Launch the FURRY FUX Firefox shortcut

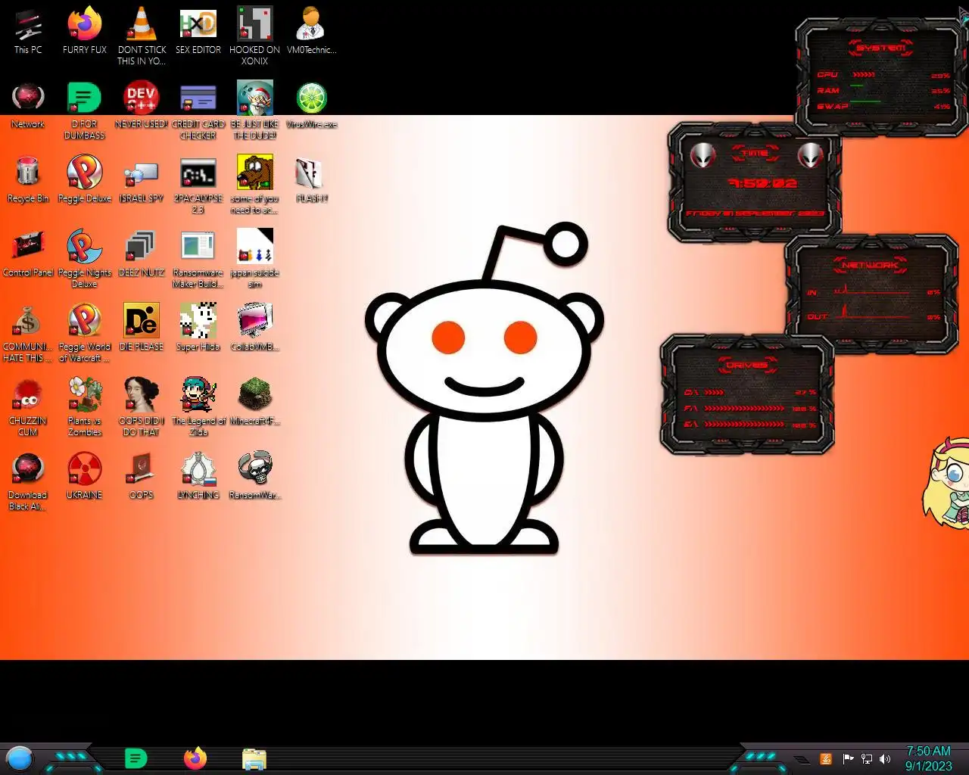point(85,31)
